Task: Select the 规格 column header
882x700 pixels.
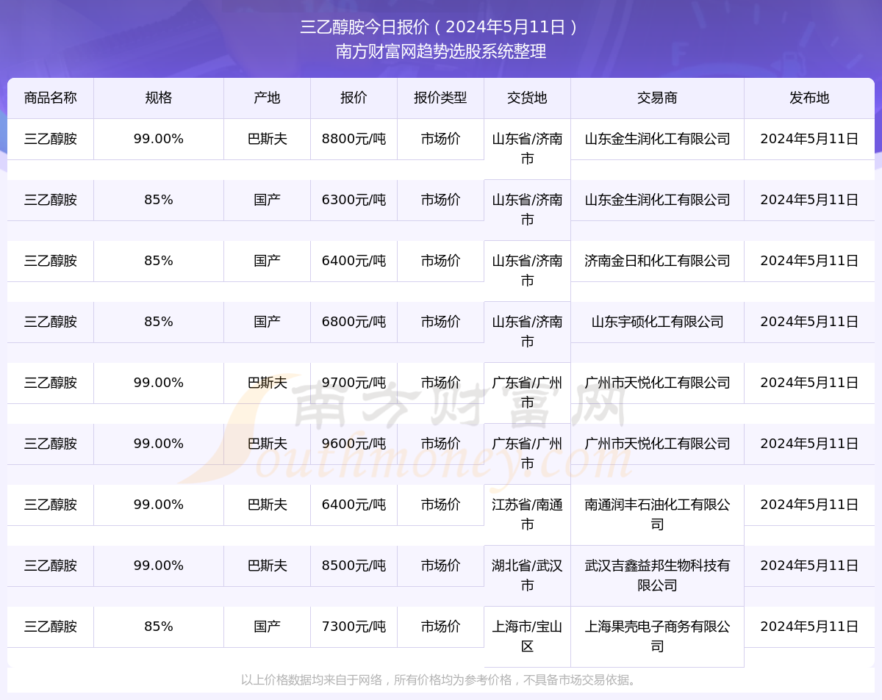Action: click(x=159, y=98)
